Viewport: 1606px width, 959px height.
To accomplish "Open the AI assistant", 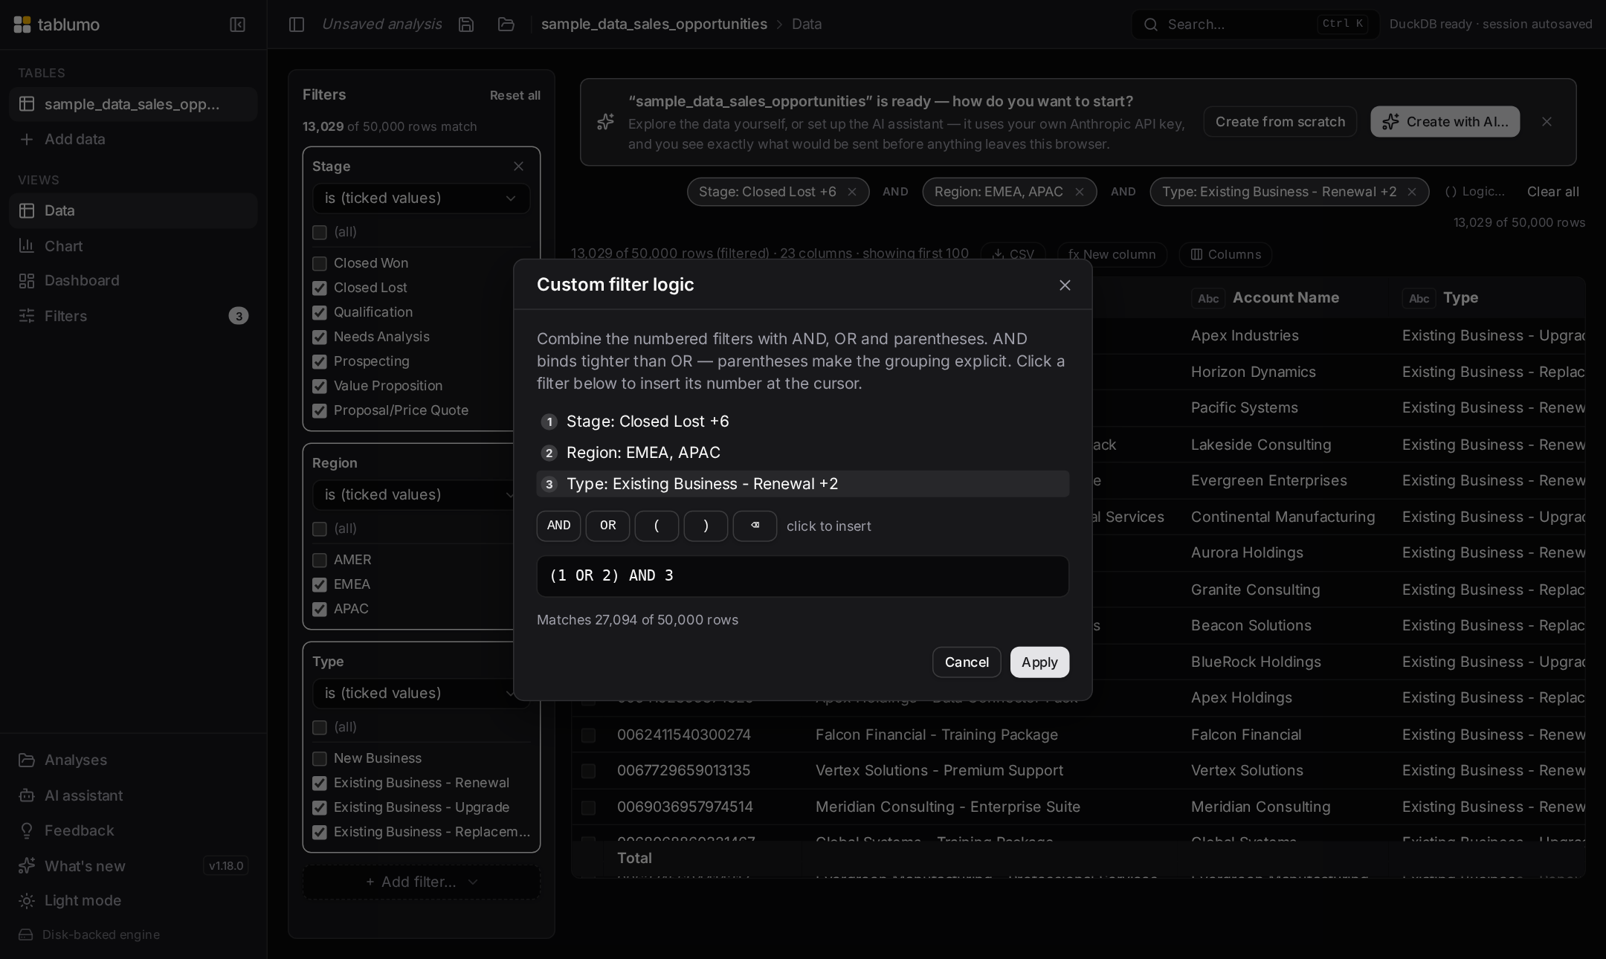I will 133,795.
